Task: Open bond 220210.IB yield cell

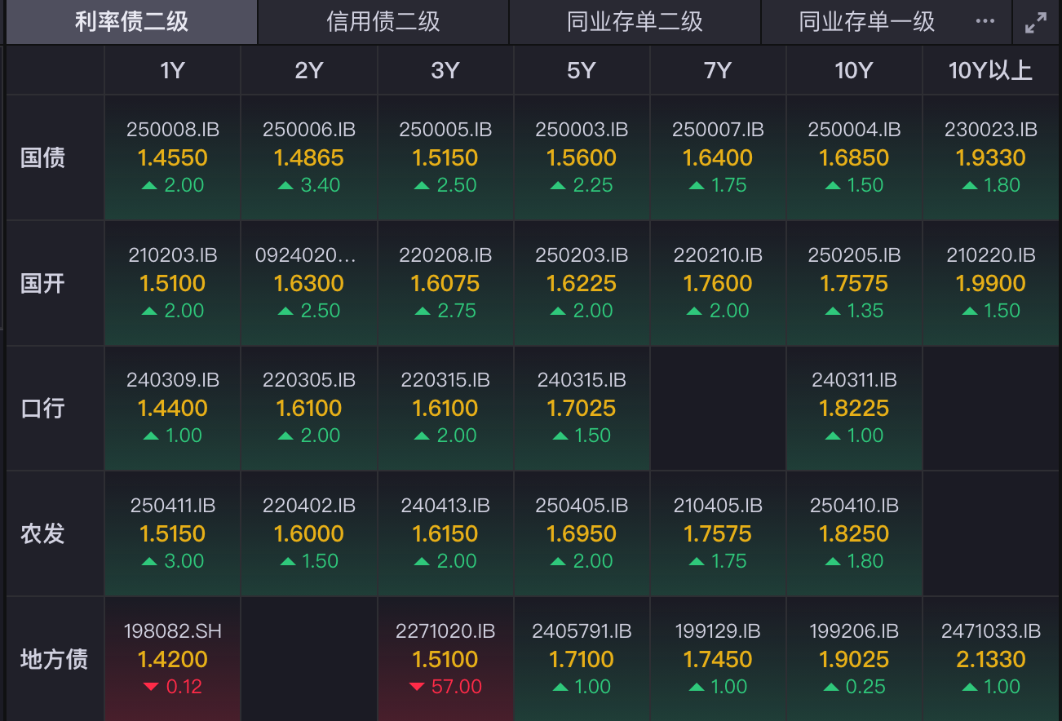Action: point(718,283)
